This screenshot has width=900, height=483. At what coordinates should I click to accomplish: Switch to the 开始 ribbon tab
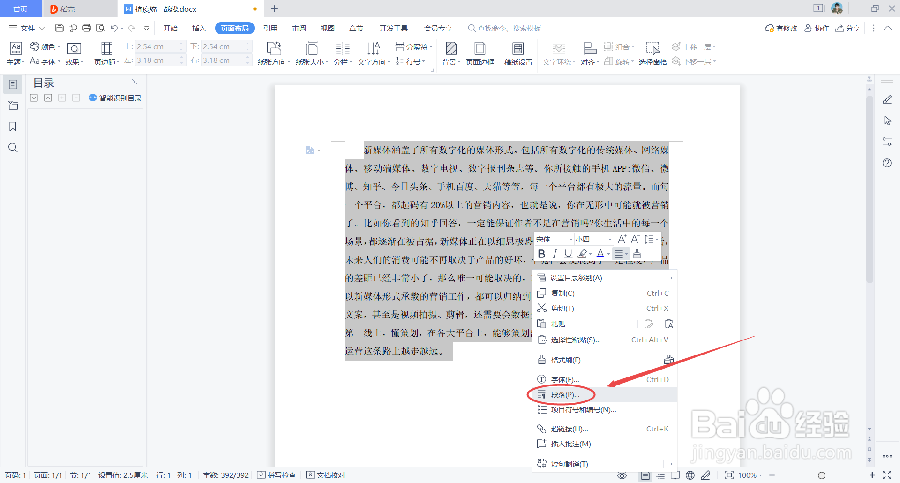(170, 28)
